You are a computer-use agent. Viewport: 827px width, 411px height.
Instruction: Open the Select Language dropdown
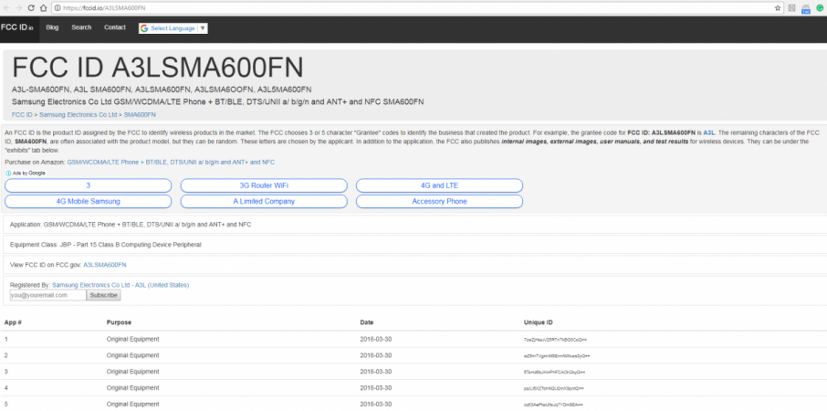173,28
